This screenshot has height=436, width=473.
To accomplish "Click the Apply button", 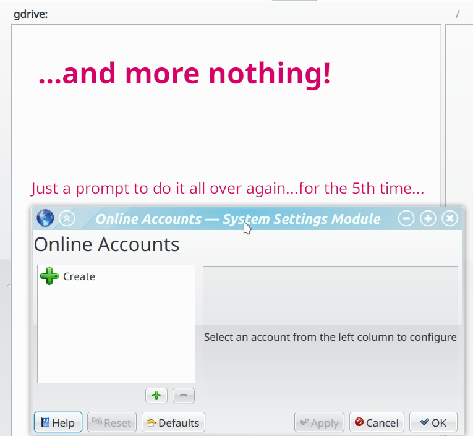I will (x=319, y=422).
